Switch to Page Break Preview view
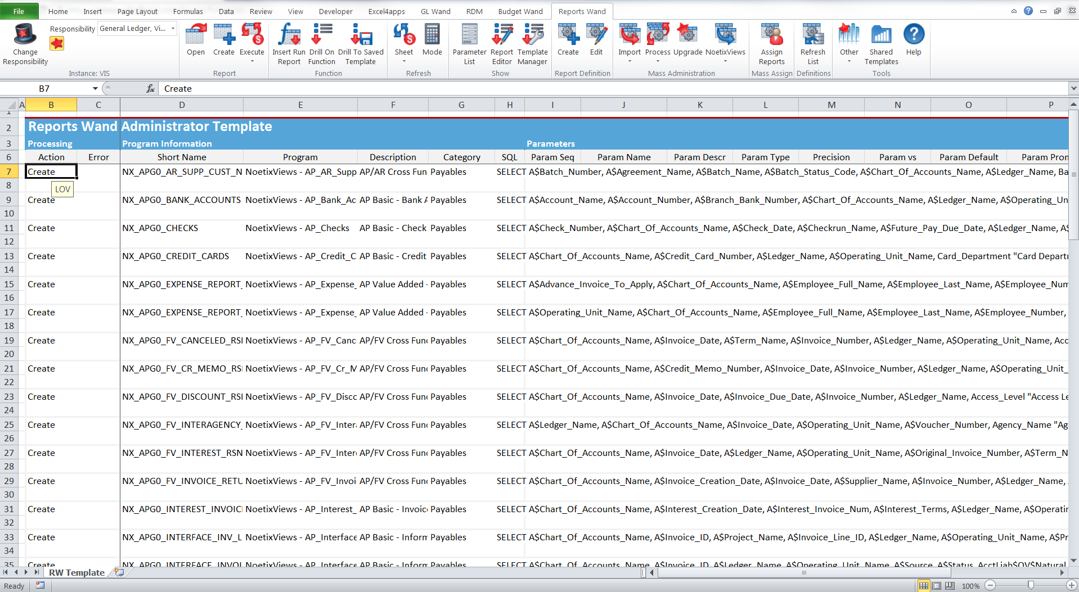 [950, 586]
